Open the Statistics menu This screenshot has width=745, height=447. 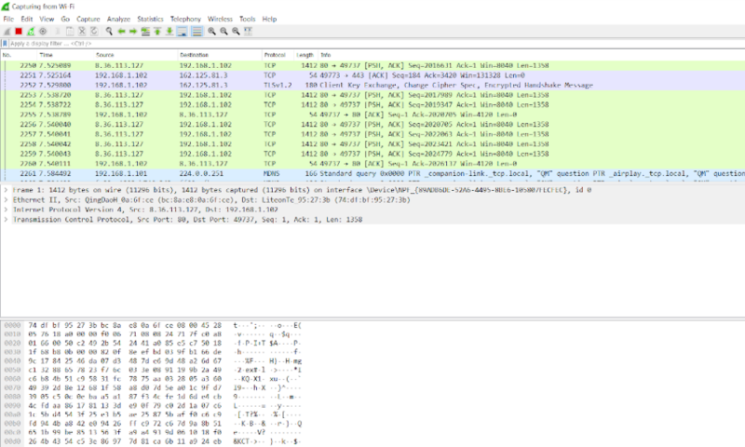pos(150,19)
